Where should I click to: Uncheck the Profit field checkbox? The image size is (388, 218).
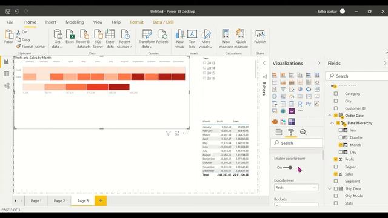[336, 159]
